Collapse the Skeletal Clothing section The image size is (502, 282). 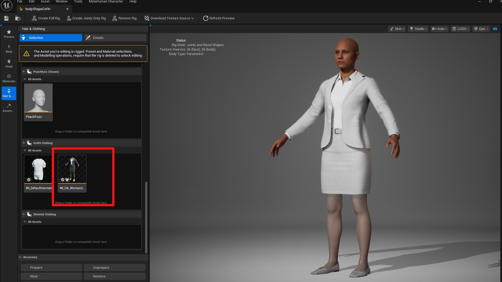coord(24,214)
